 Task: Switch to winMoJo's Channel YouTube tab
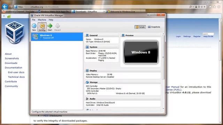pos(18,11)
